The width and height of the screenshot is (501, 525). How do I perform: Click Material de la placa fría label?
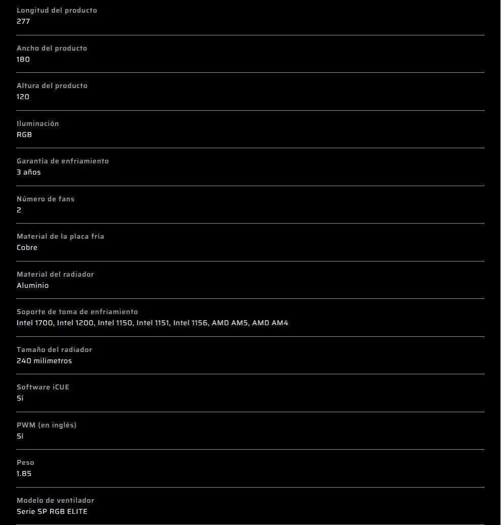[x=61, y=236]
